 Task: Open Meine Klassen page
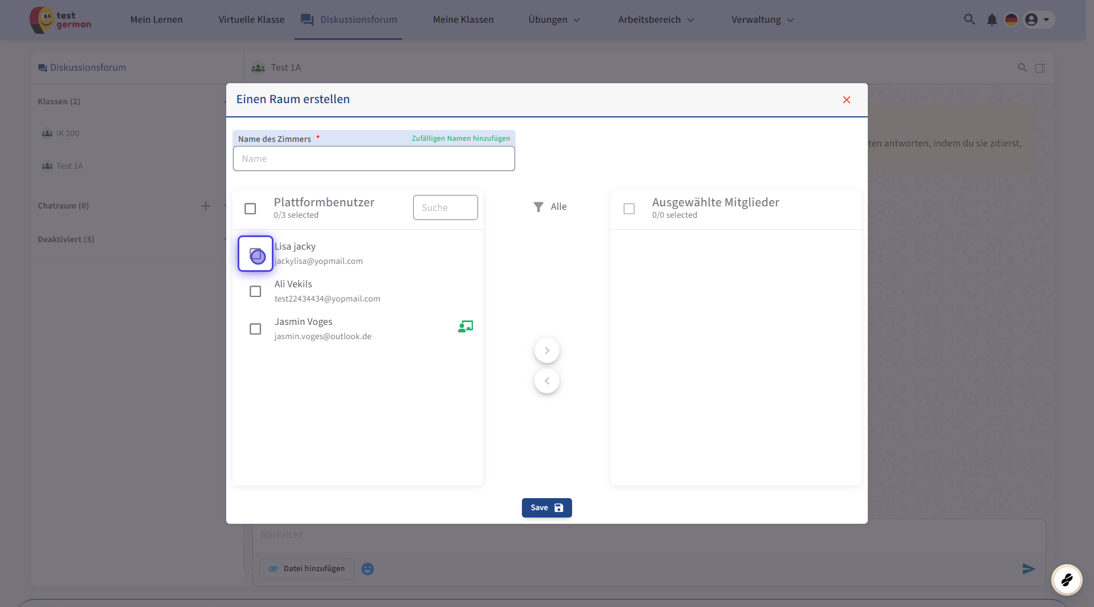tap(463, 20)
